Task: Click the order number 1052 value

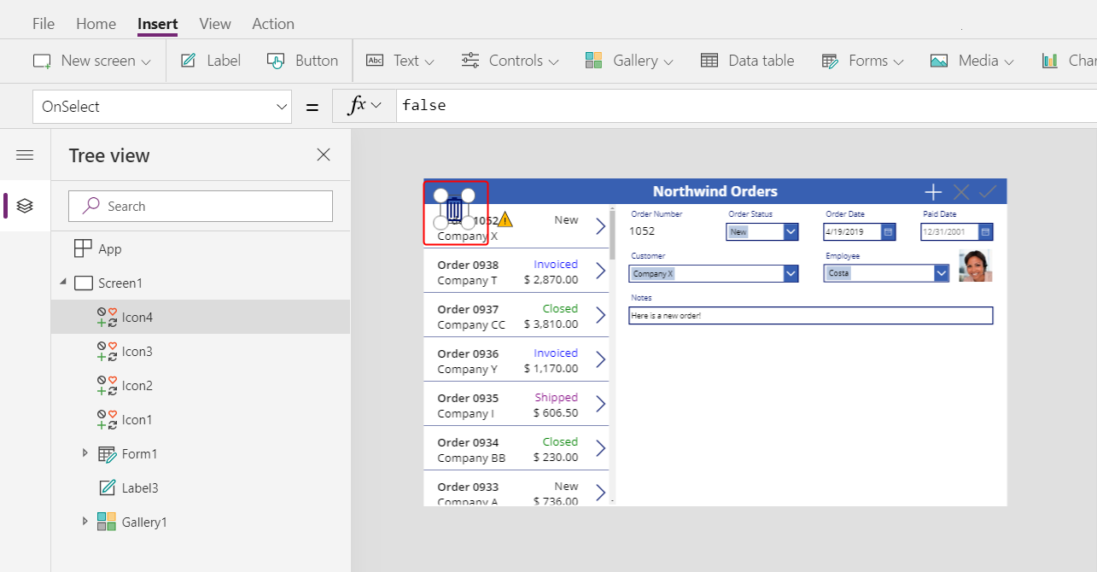Action: tap(642, 231)
